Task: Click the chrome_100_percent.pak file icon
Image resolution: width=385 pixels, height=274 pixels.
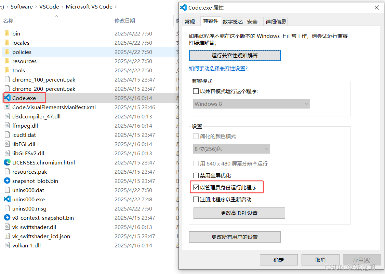Action: (x=8, y=80)
